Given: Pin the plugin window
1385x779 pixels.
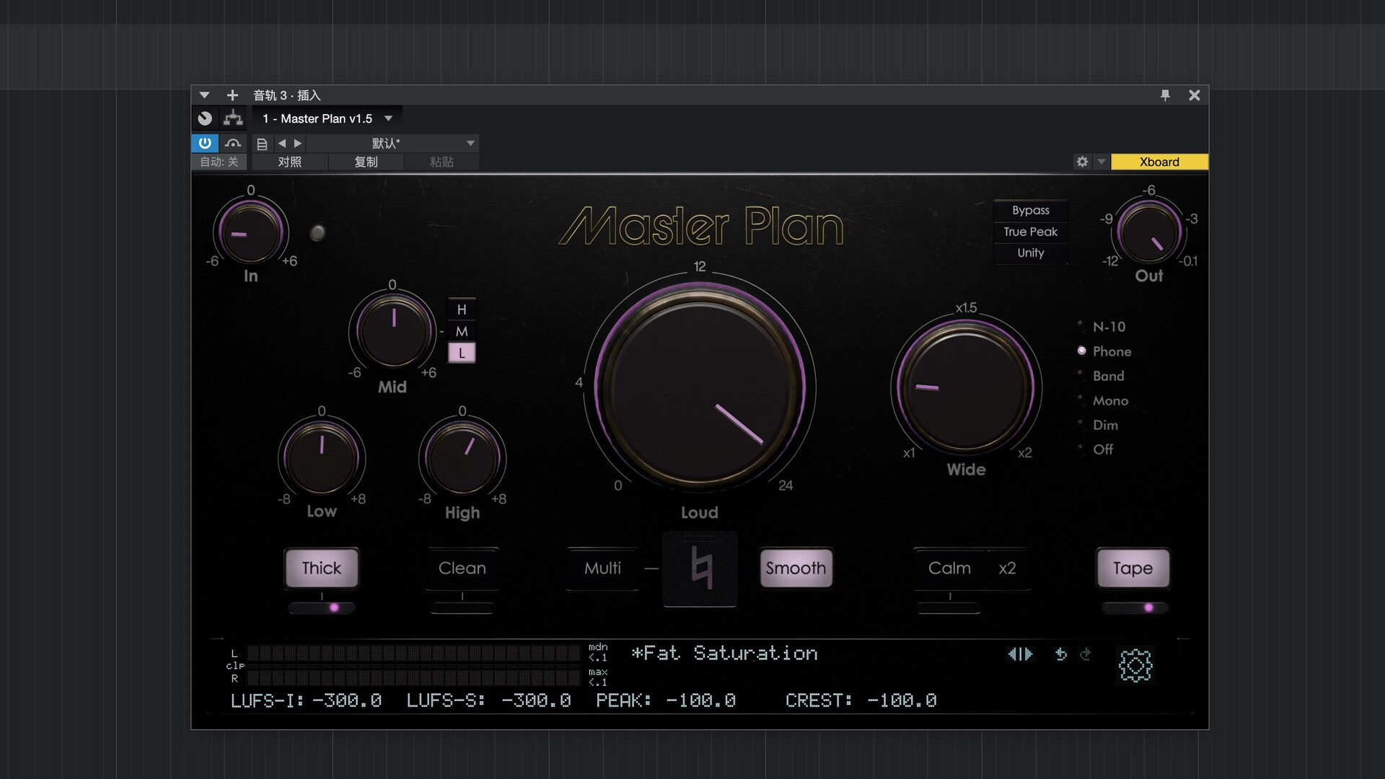Looking at the screenshot, I should [x=1165, y=95].
